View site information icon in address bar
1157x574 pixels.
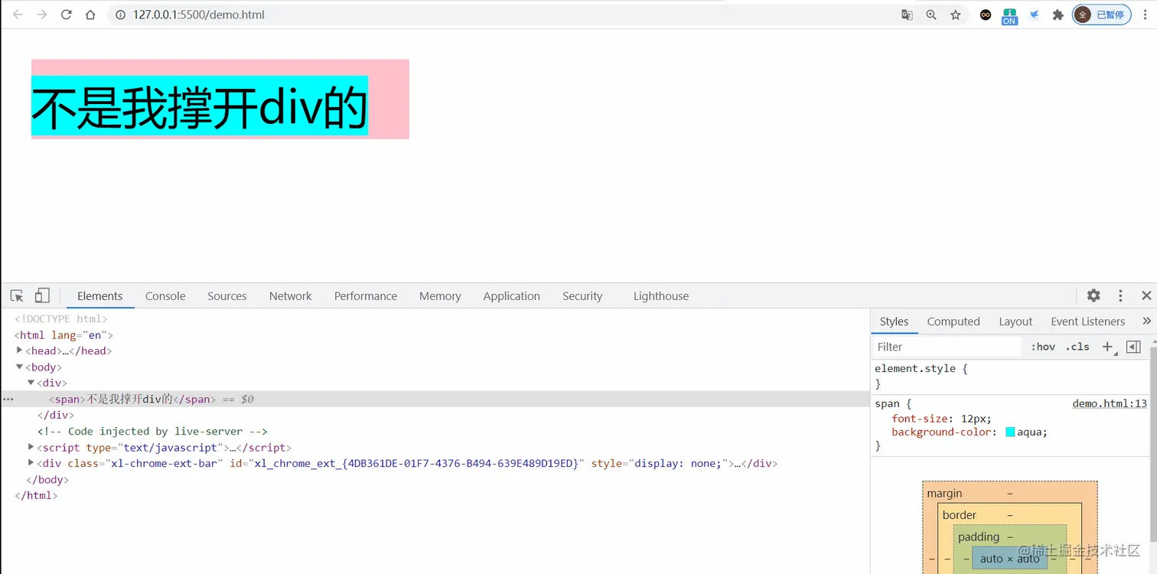[x=121, y=15]
